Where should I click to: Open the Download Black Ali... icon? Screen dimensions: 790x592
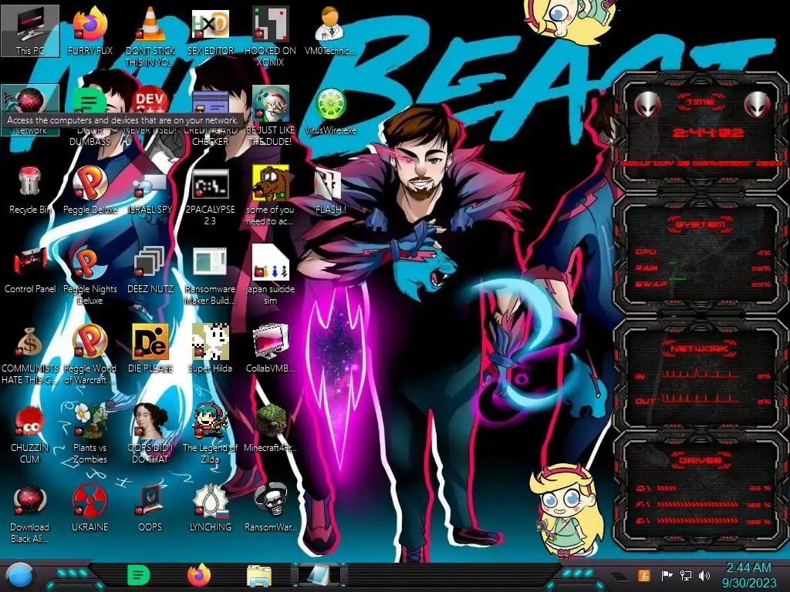[30, 513]
